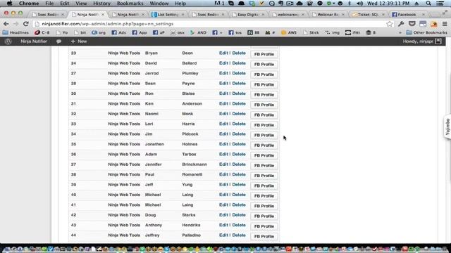Open the History menu
The width and height of the screenshot is (451, 253).
101,4
